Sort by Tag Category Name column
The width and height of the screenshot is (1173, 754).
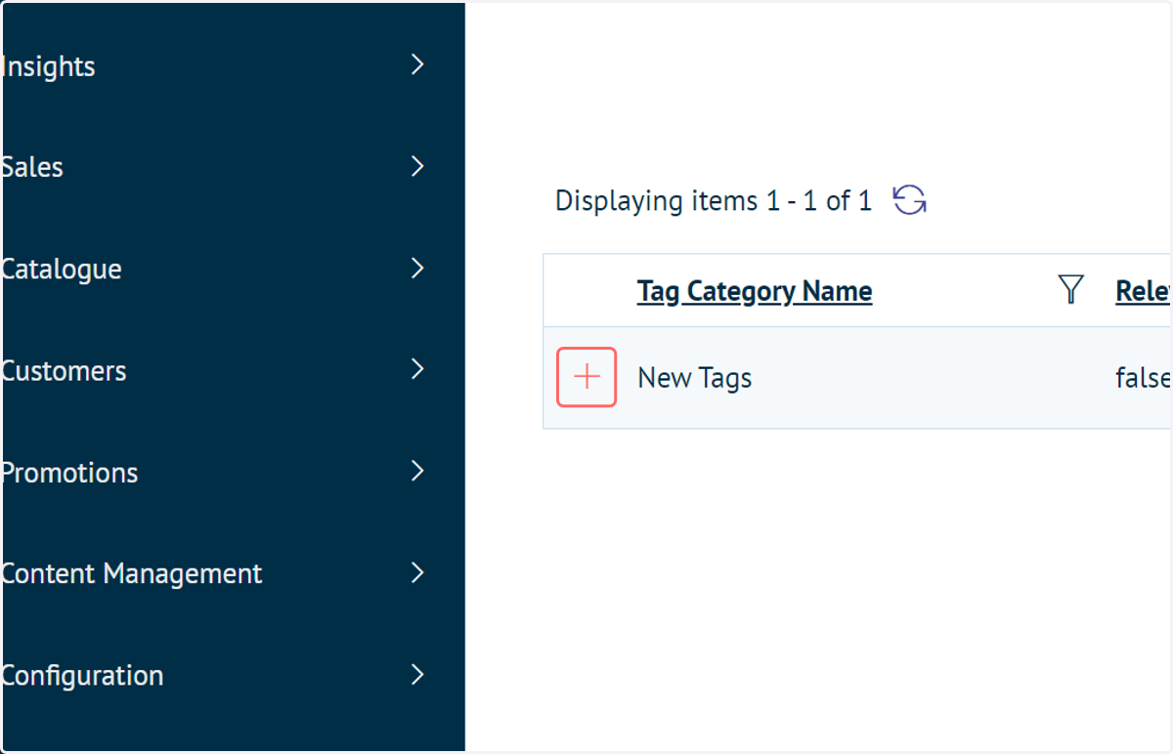pyautogui.click(x=755, y=291)
